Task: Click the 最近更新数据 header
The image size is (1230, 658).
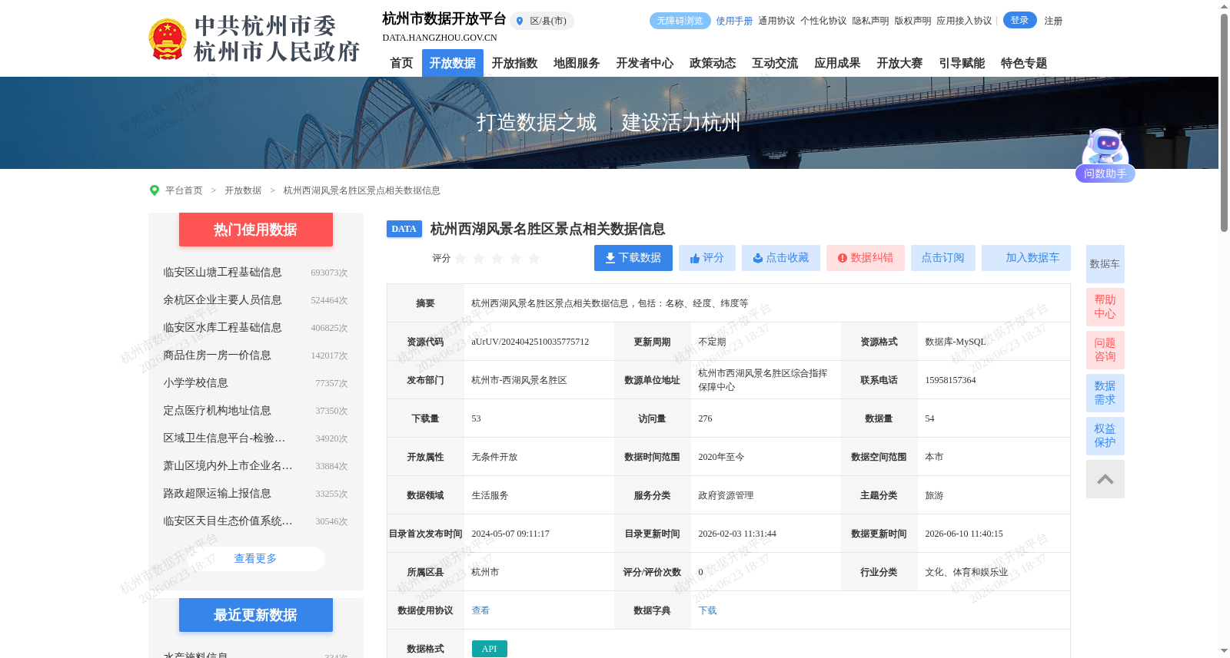Action: [x=256, y=615]
